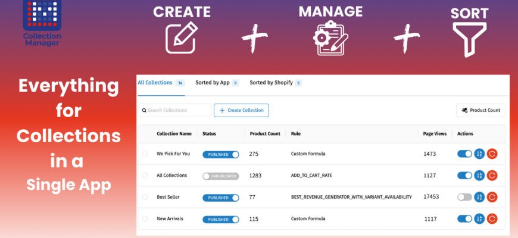Click the Status column header

(209, 134)
